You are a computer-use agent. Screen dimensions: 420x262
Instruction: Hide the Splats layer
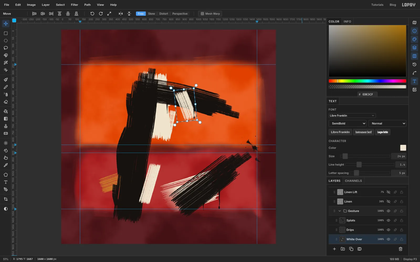click(x=388, y=220)
